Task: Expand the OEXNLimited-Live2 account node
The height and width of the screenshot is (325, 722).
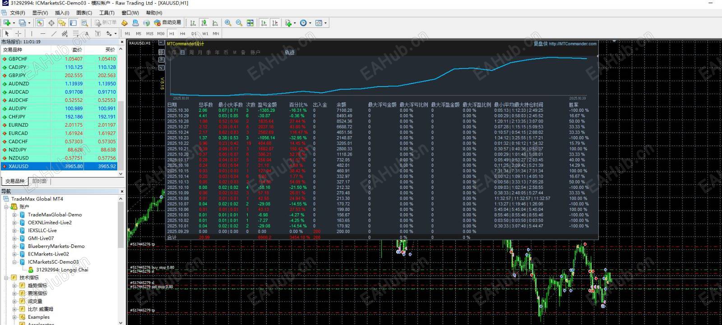Action: coord(14,223)
